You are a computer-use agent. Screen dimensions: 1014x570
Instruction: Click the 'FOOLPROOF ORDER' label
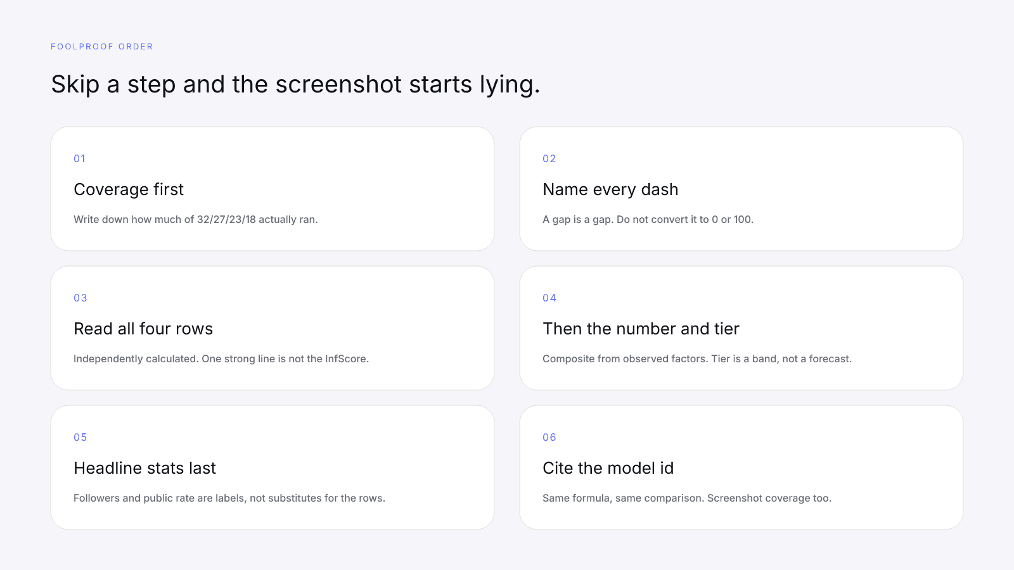click(102, 47)
